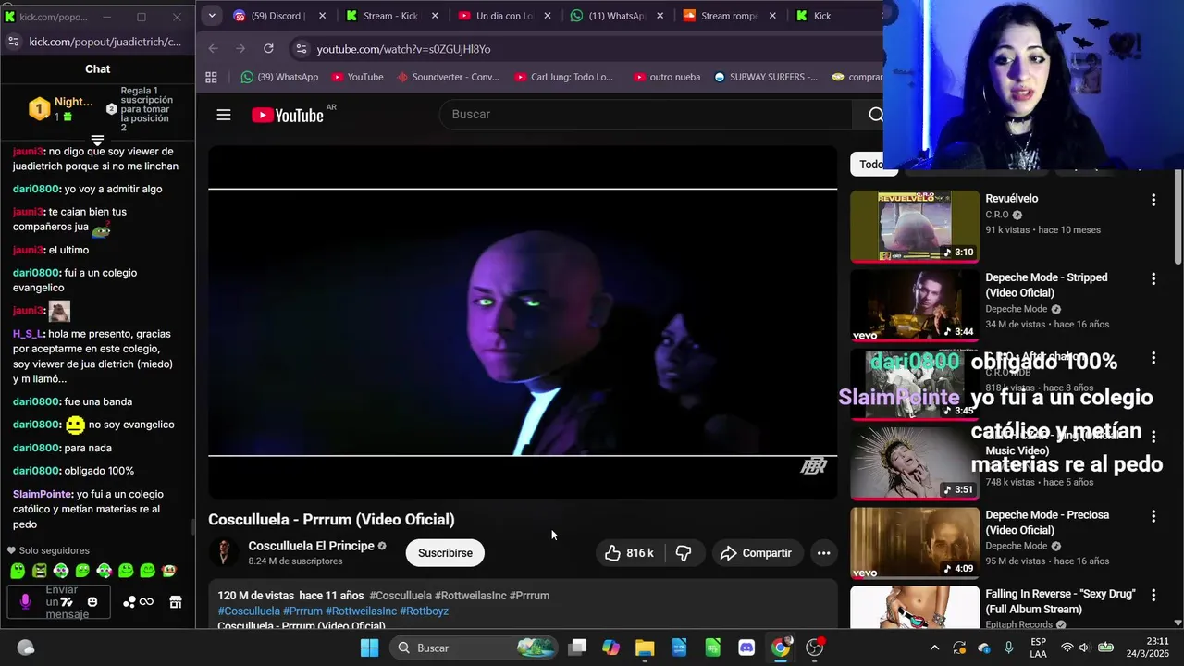Open Task View on the taskbar
This screenshot has width=1184, height=666.
pyautogui.click(x=577, y=647)
